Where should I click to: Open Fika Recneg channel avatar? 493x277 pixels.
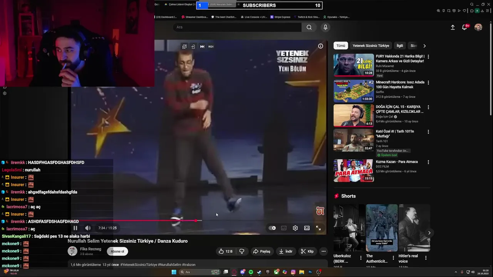point(72,251)
